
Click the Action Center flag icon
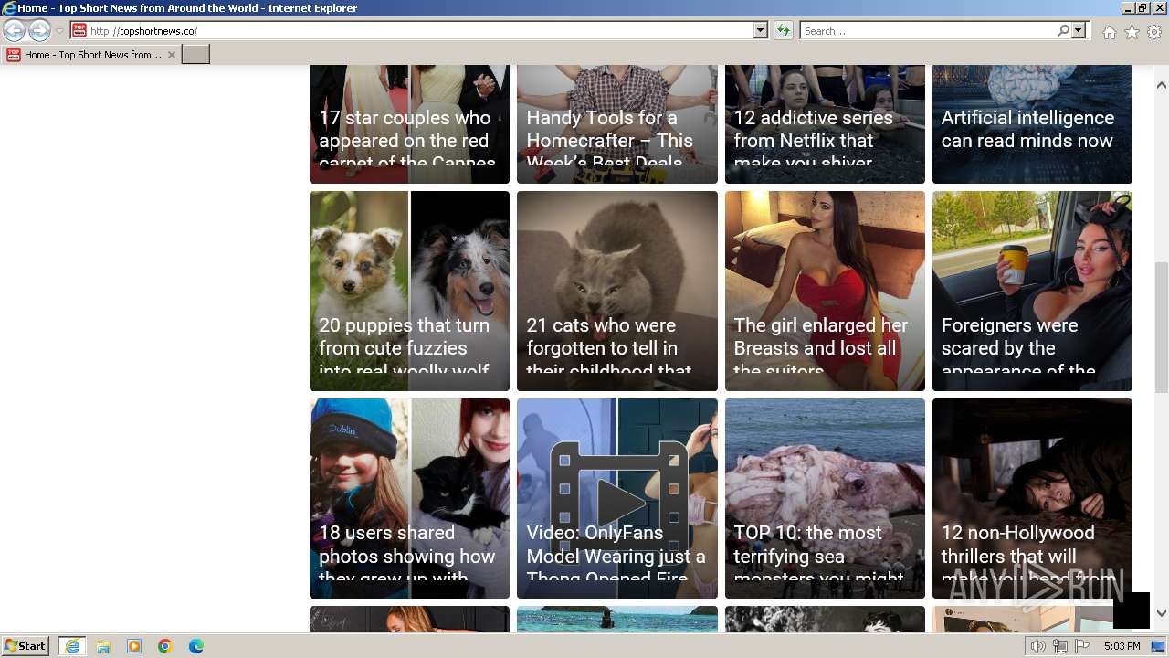point(1081,646)
